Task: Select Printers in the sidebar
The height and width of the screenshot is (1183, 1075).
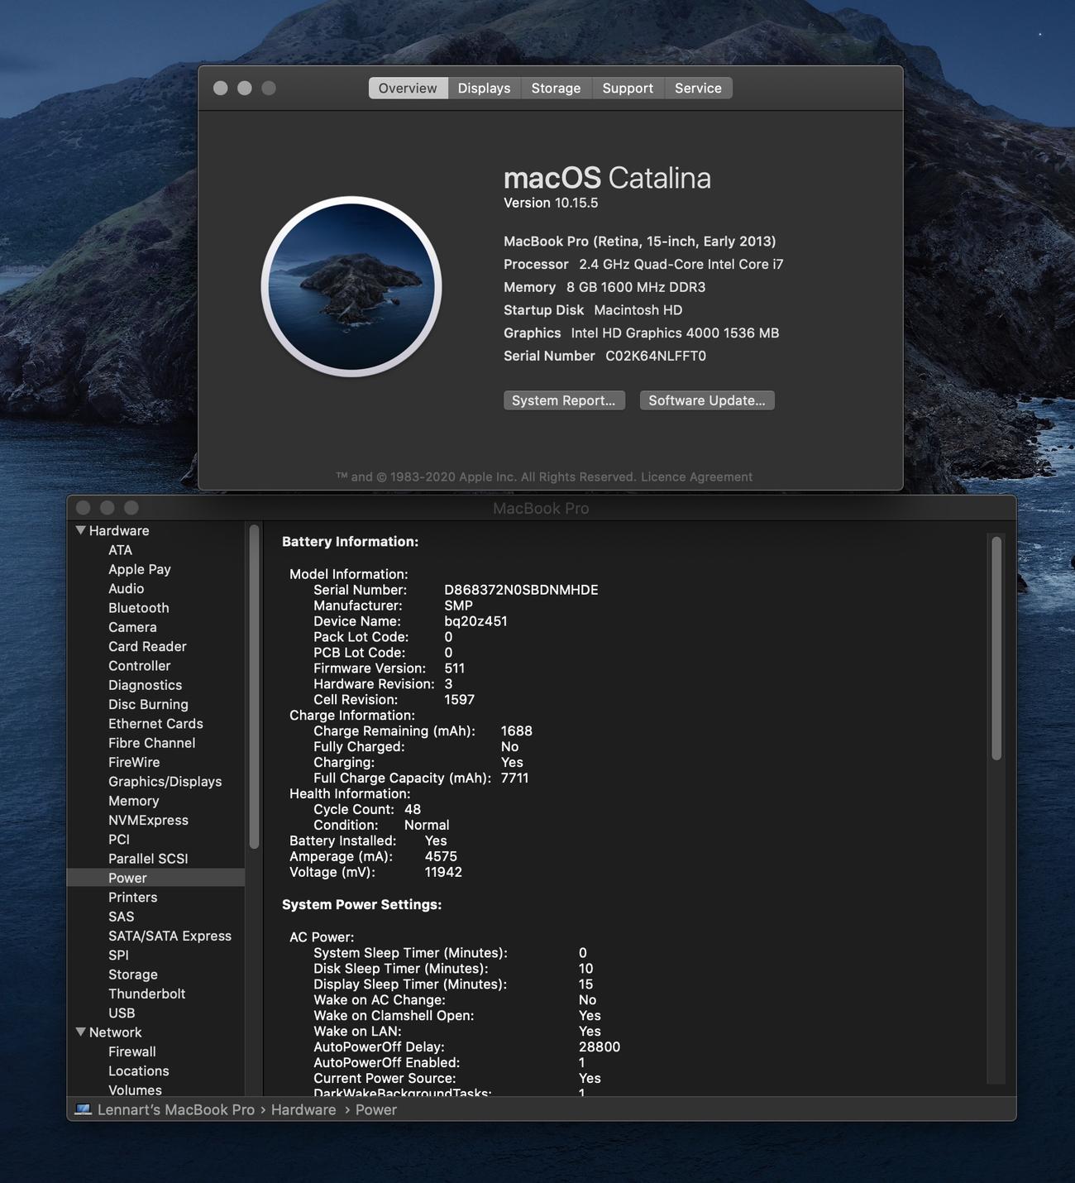Action: coord(132,898)
